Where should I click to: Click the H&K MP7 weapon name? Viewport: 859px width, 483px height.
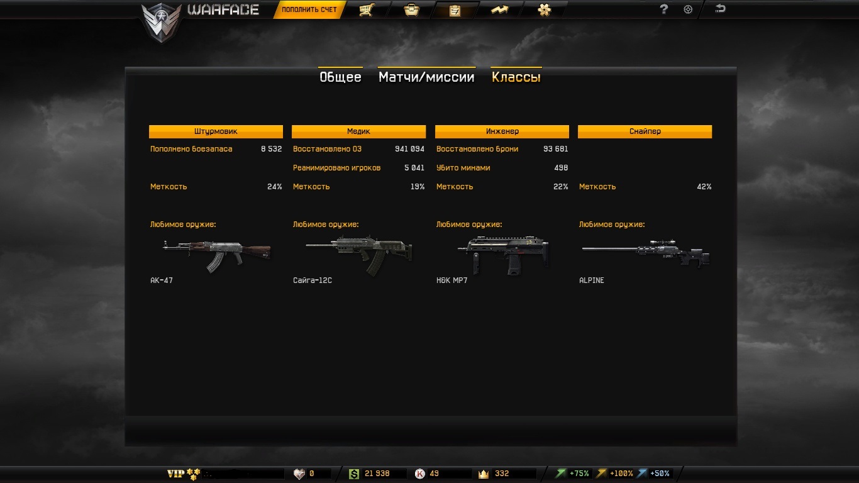(452, 280)
